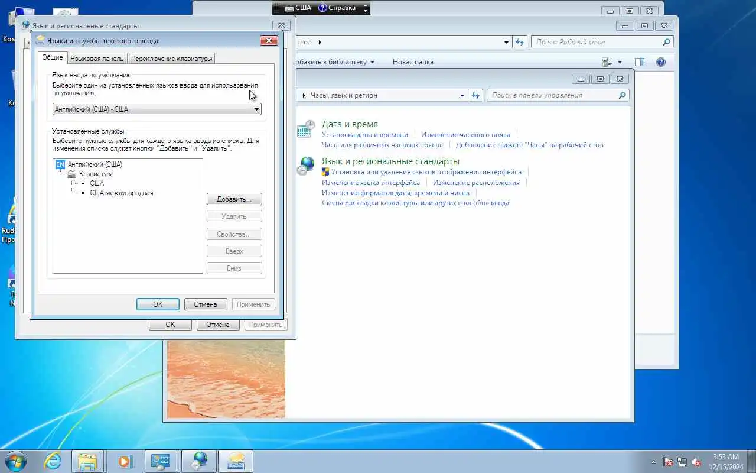Click magnifier in desktop search box
Screen dimensions: 756x473
[666, 42]
